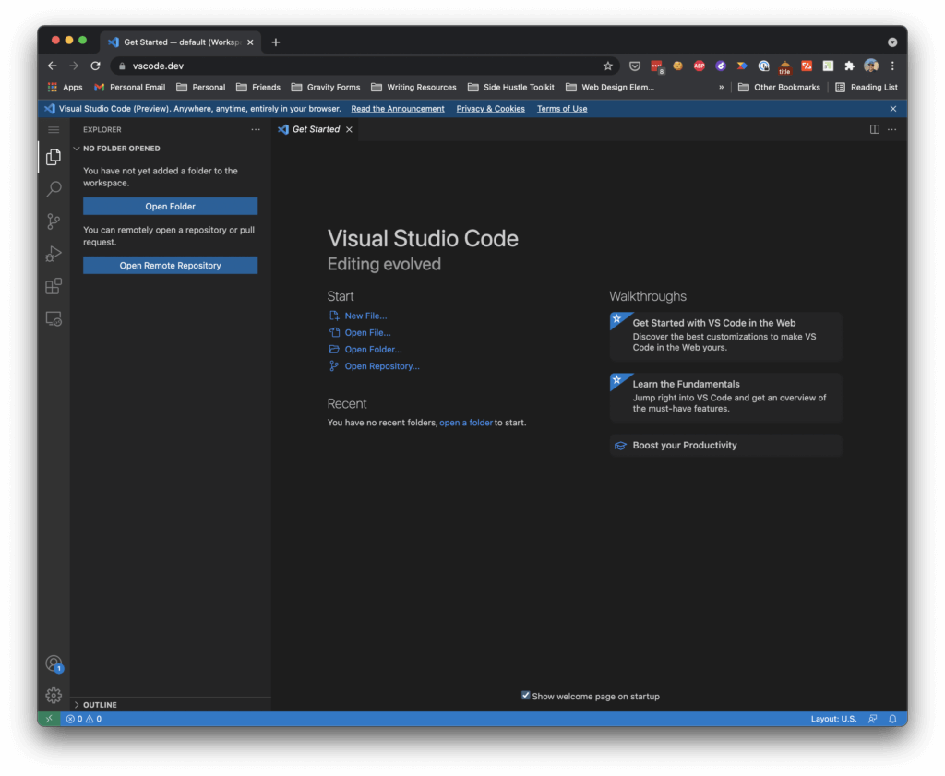This screenshot has height=776, width=945.
Task: Open the Reading List
Action: [866, 88]
